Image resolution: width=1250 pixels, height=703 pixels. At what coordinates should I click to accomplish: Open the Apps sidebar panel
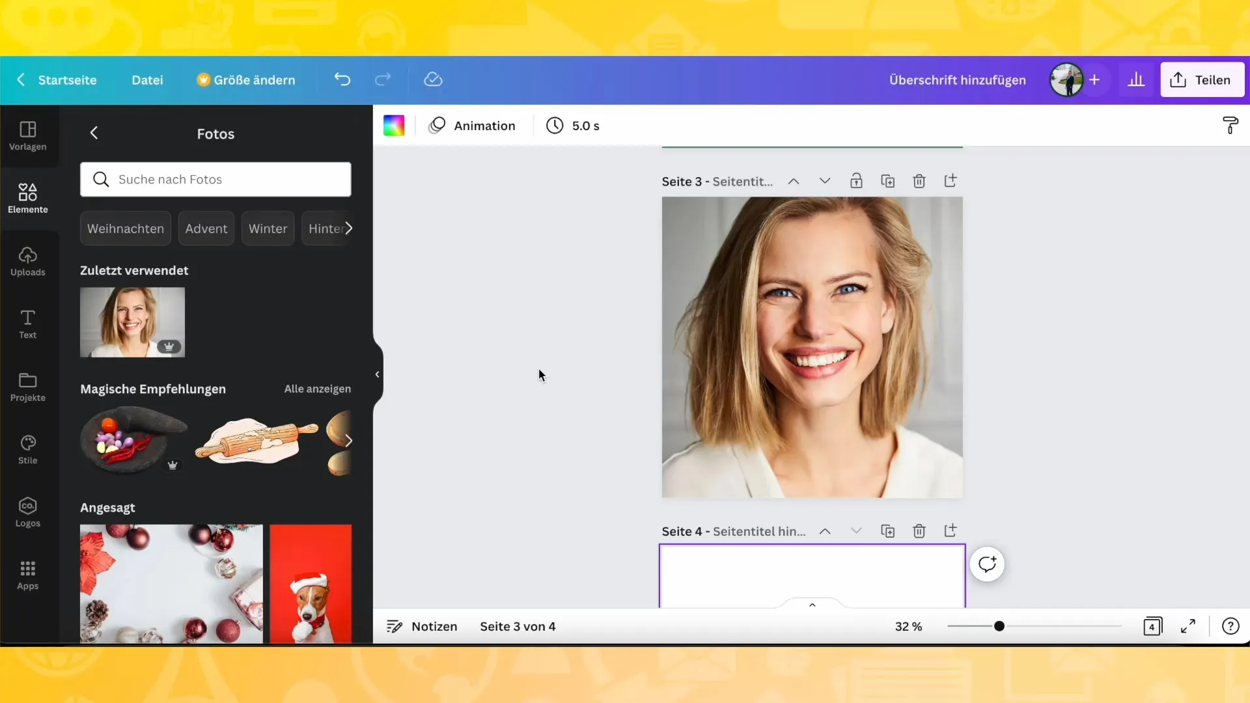click(28, 575)
